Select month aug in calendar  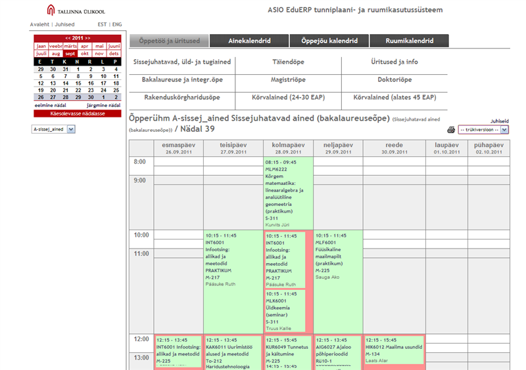[x=56, y=54]
